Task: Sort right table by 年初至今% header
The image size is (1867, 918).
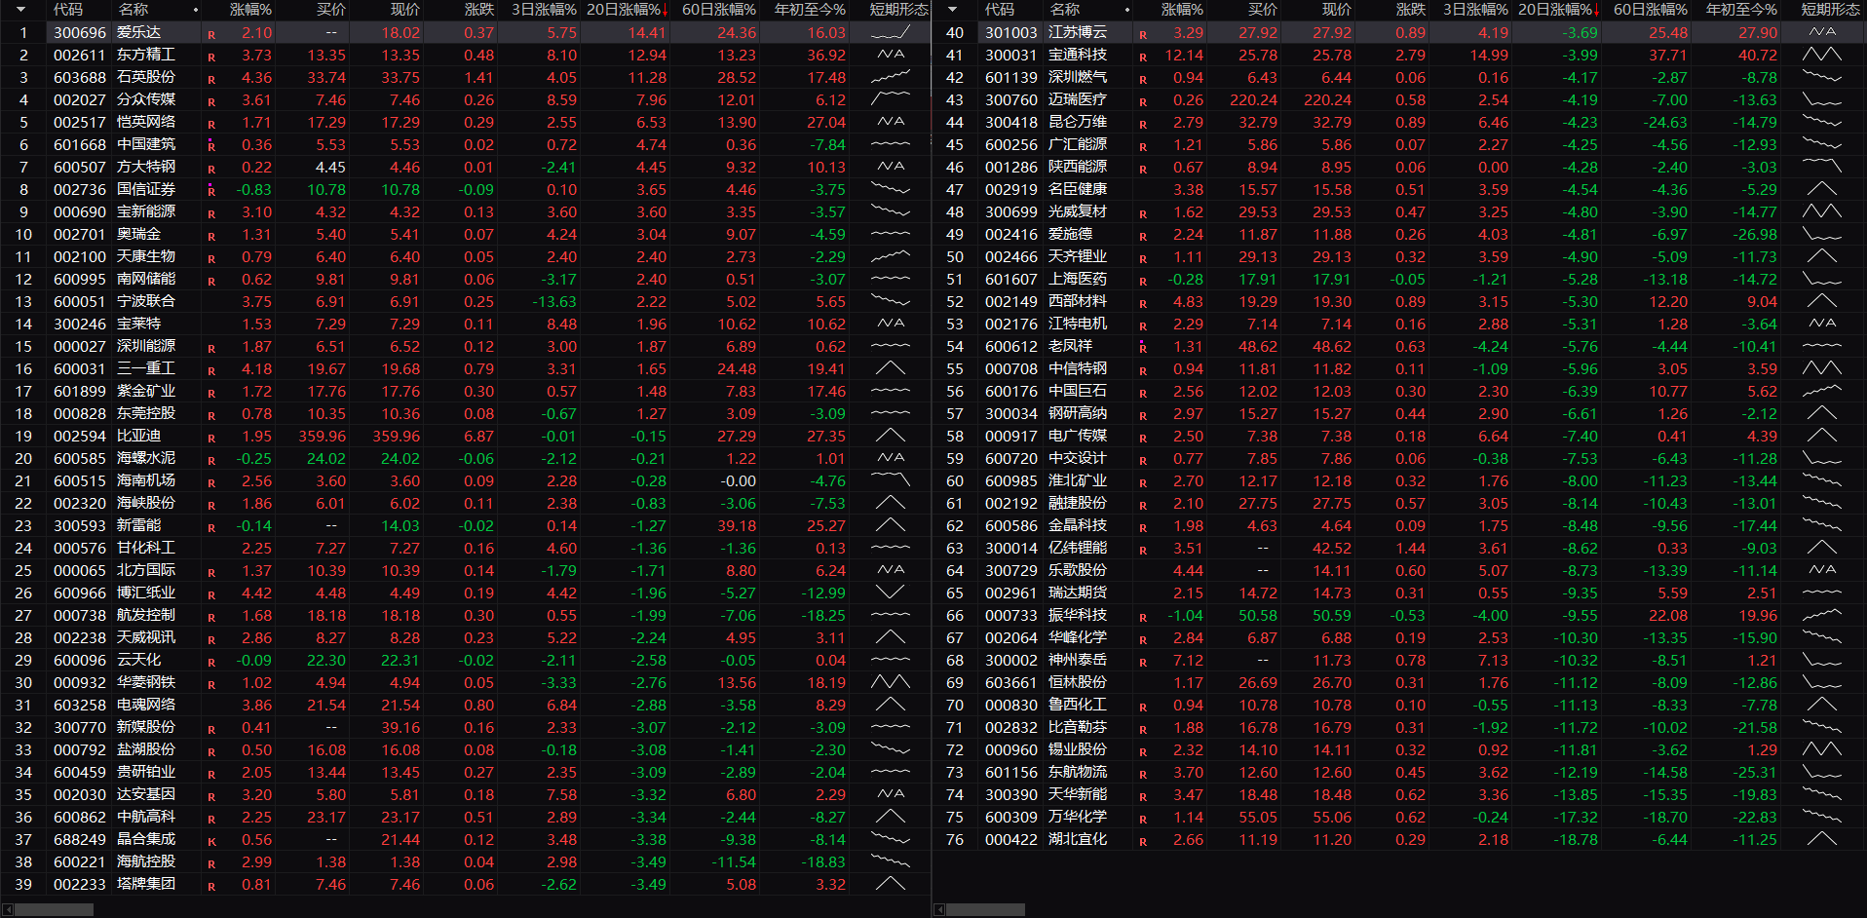Action: point(1741,10)
